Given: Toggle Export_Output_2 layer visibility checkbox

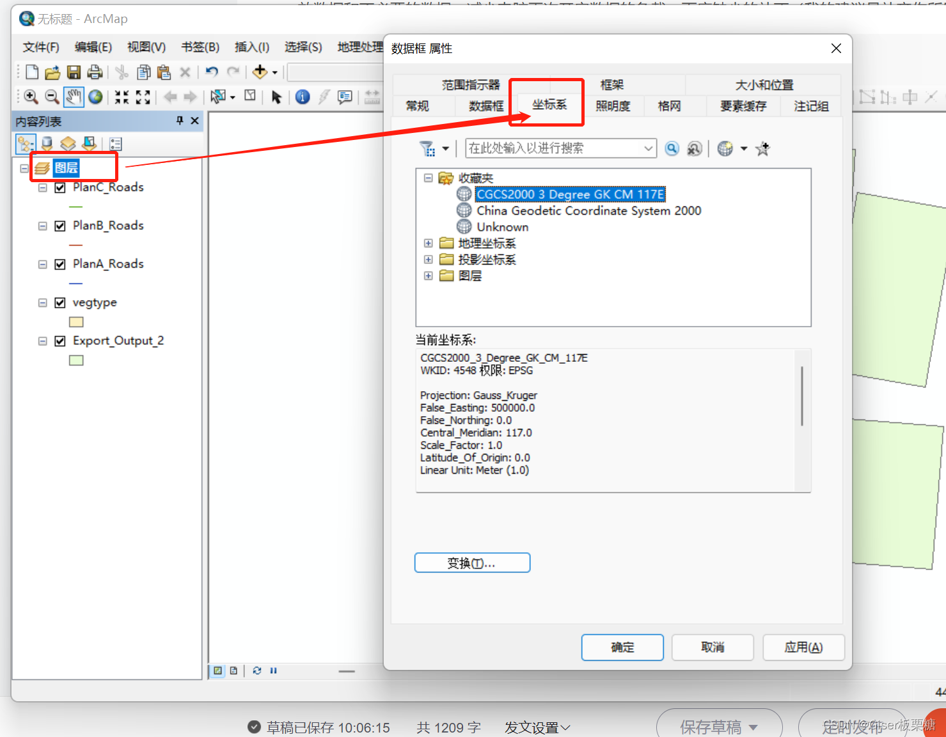Looking at the screenshot, I should (x=60, y=341).
